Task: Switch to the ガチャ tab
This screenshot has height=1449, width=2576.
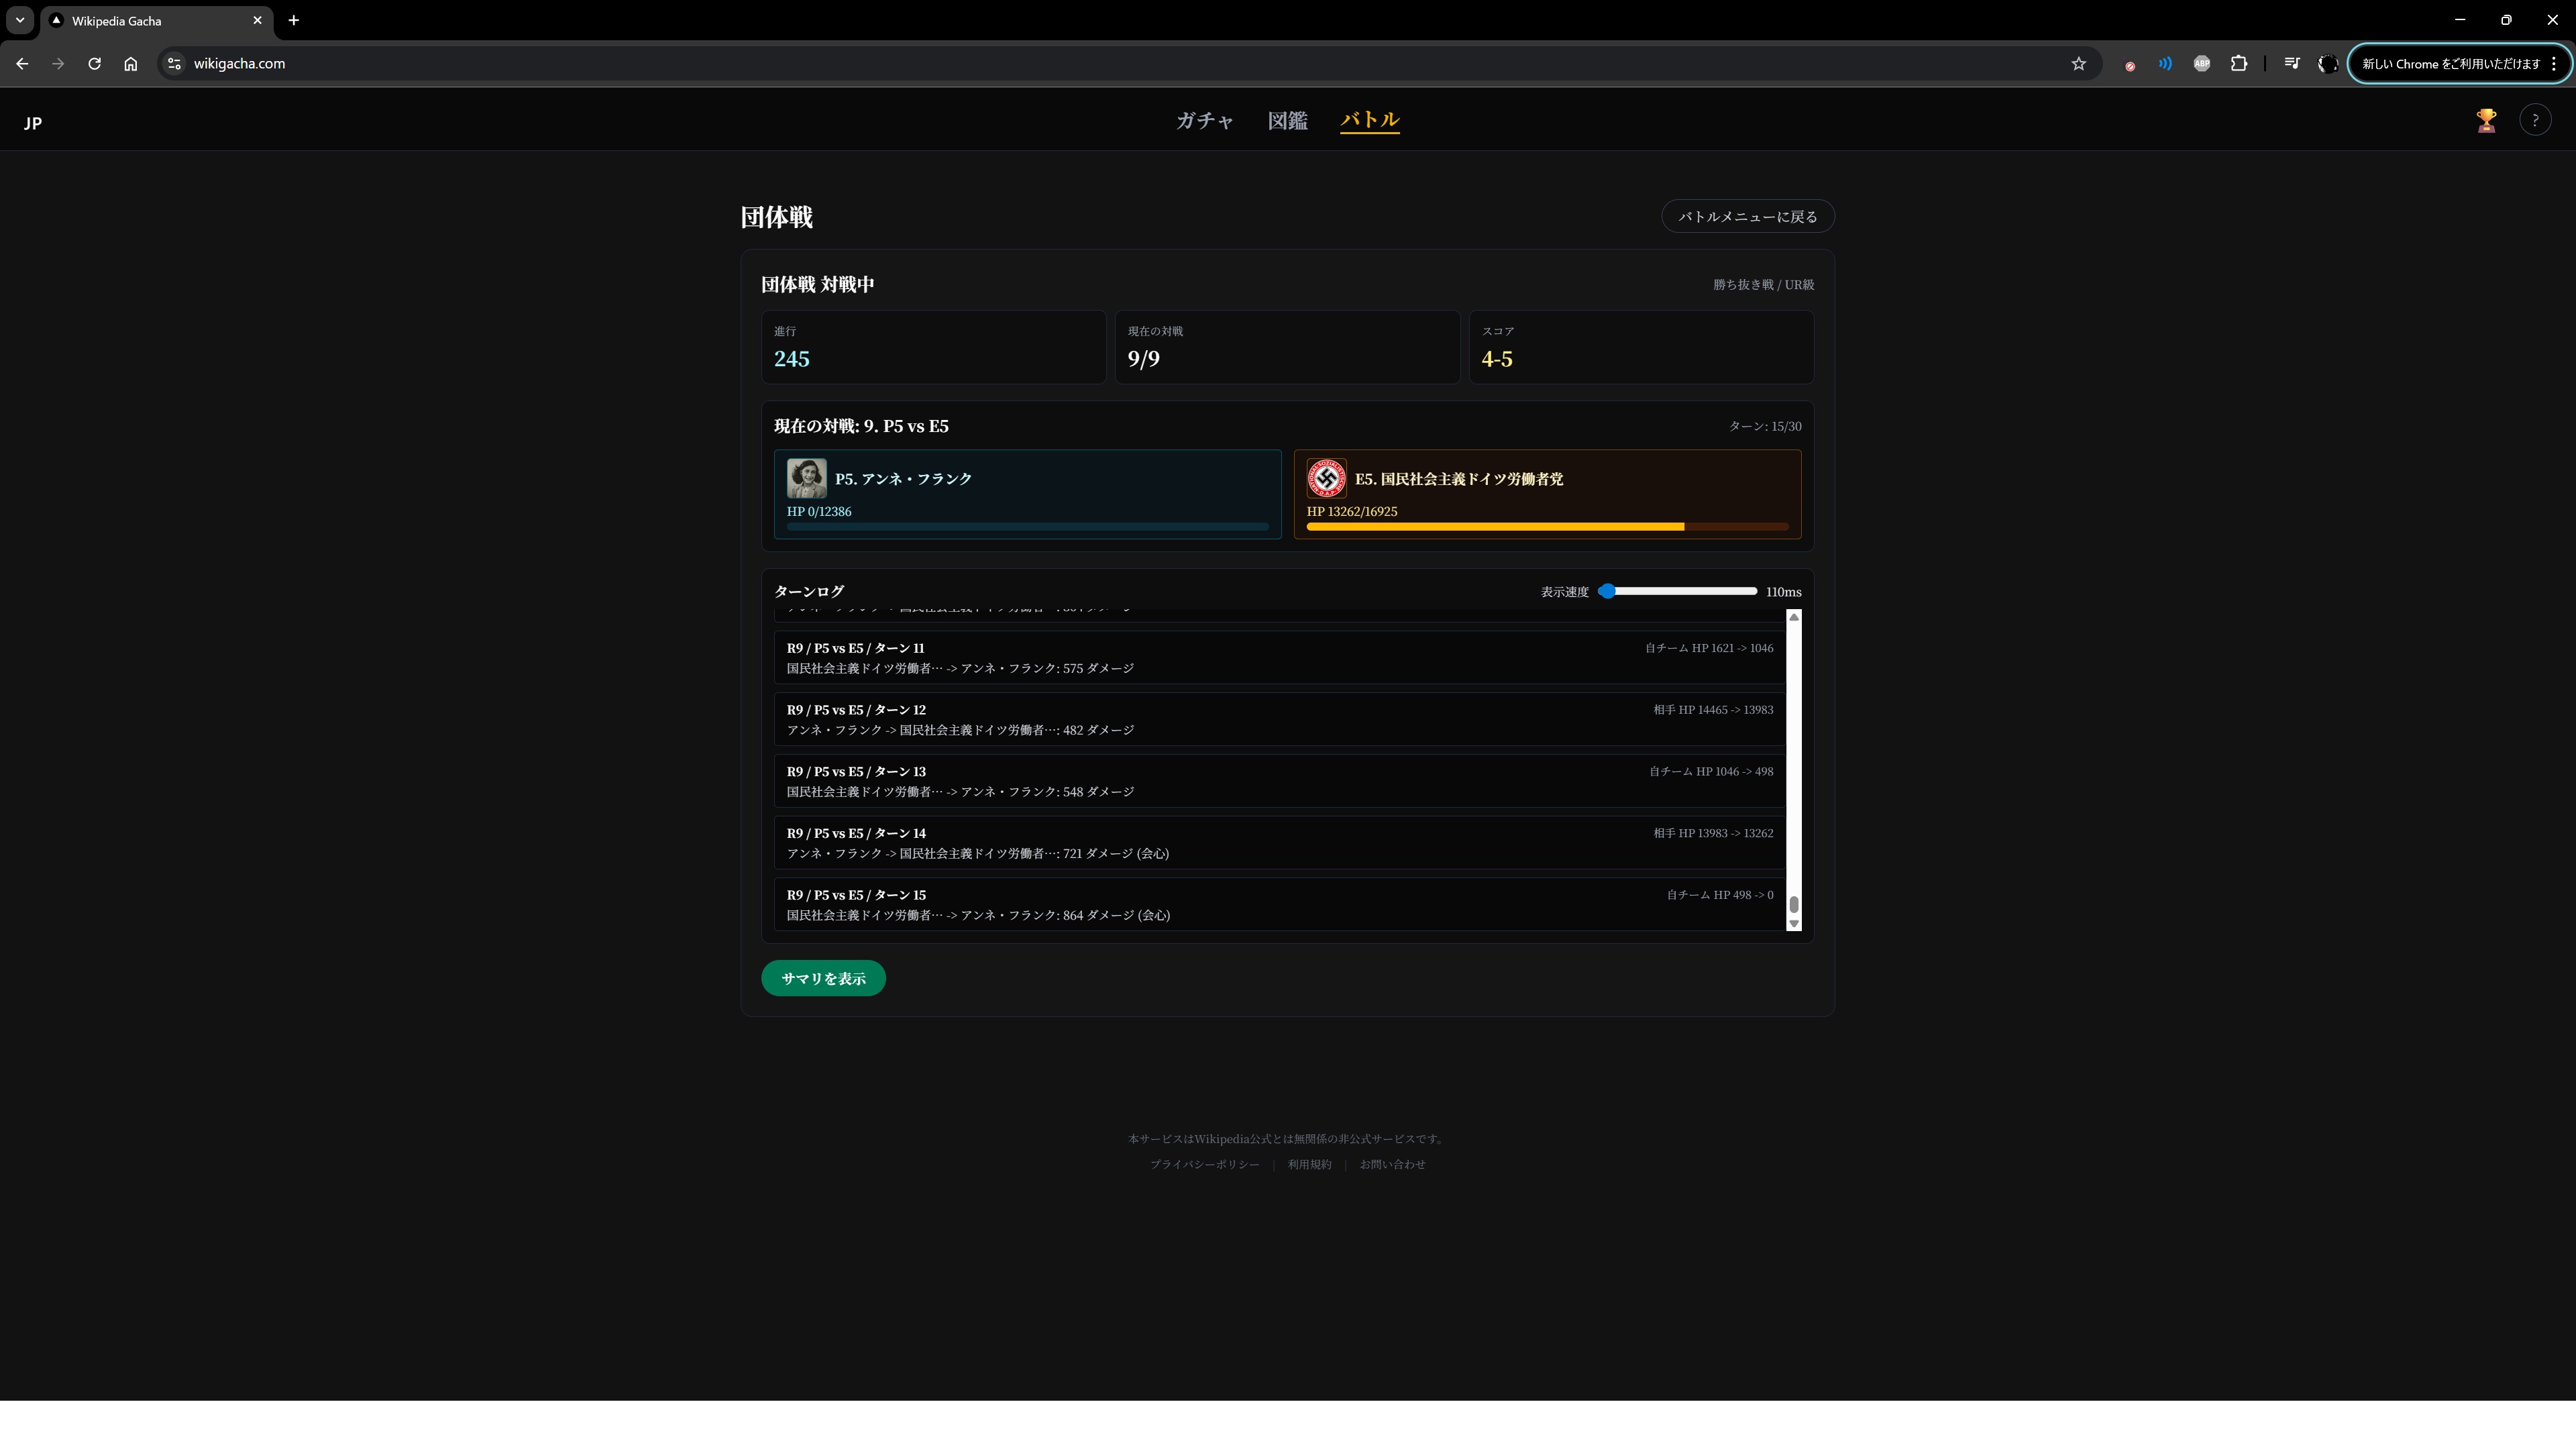Action: [x=1204, y=120]
